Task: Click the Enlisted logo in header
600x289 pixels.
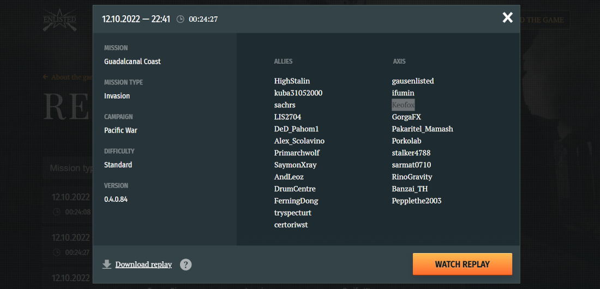Action: tap(59, 20)
